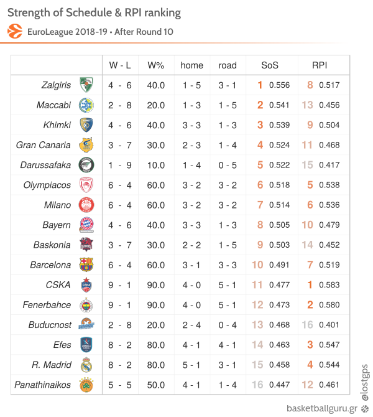373x417 pixels.
Task: Click the CSKA team logo
Action: coord(86,284)
